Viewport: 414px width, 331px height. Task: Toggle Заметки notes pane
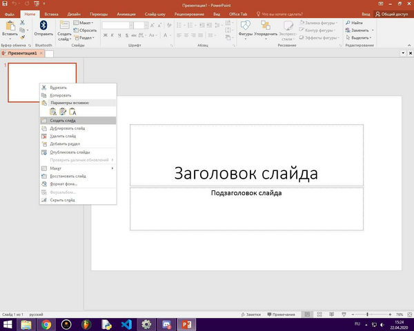251,314
